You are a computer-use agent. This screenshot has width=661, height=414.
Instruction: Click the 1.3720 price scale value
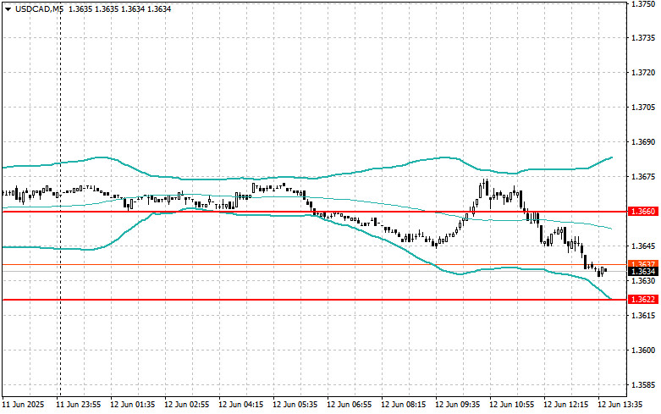[643, 73]
